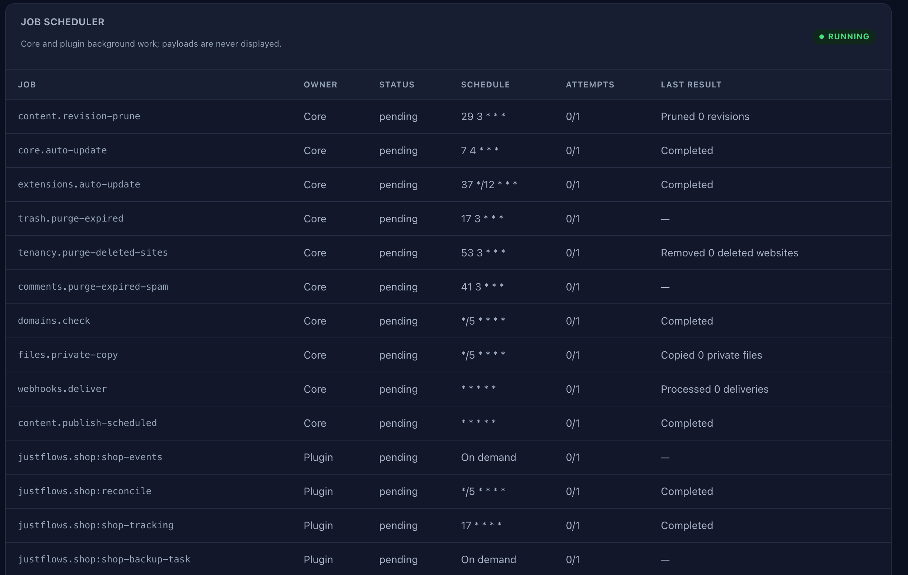Select the SCHEDULE column header
The width and height of the screenshot is (908, 575).
[485, 84]
